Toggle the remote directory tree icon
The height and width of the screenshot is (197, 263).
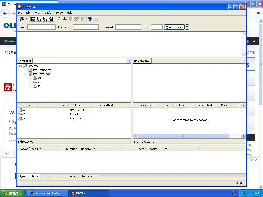click(x=45, y=19)
